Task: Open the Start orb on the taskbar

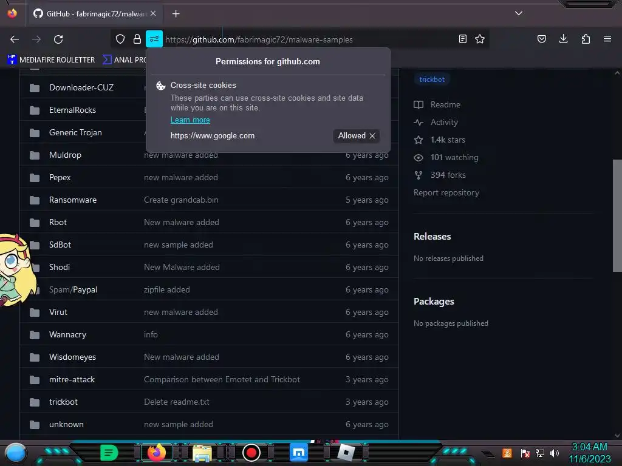Action: [16, 453]
